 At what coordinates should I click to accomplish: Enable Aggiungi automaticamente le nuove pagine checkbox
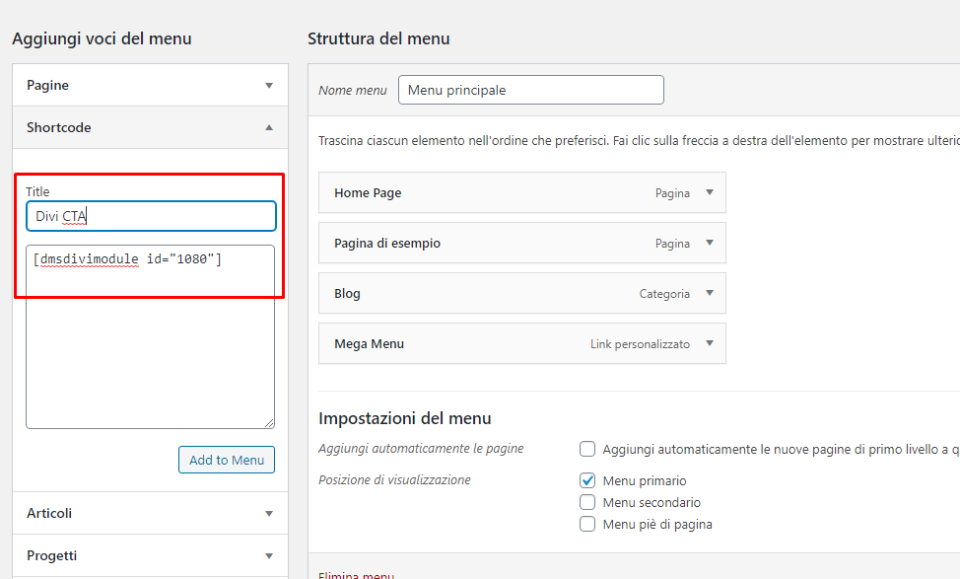(x=587, y=449)
